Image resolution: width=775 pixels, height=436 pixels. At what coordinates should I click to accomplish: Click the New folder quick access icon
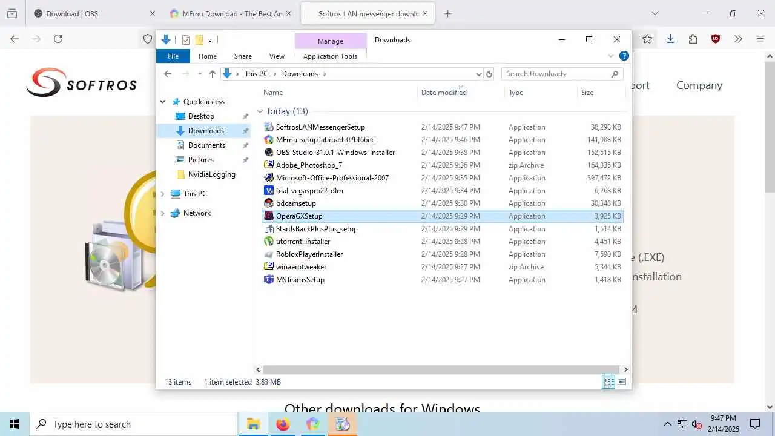[x=199, y=40]
